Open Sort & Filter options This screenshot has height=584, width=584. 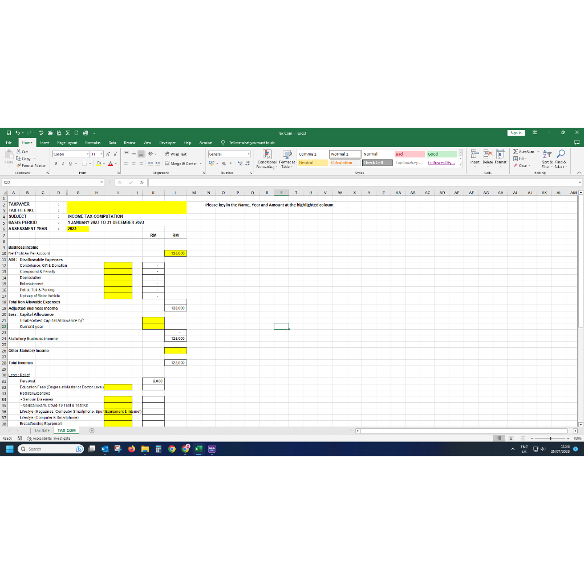tap(547, 159)
